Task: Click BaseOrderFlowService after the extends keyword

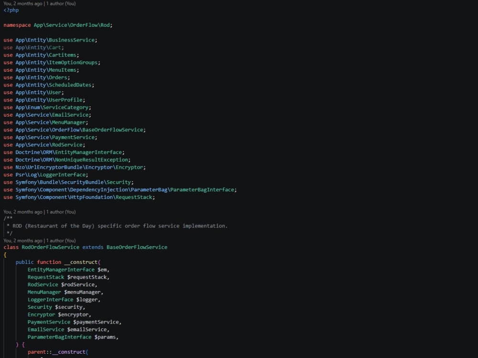Action: point(137,247)
